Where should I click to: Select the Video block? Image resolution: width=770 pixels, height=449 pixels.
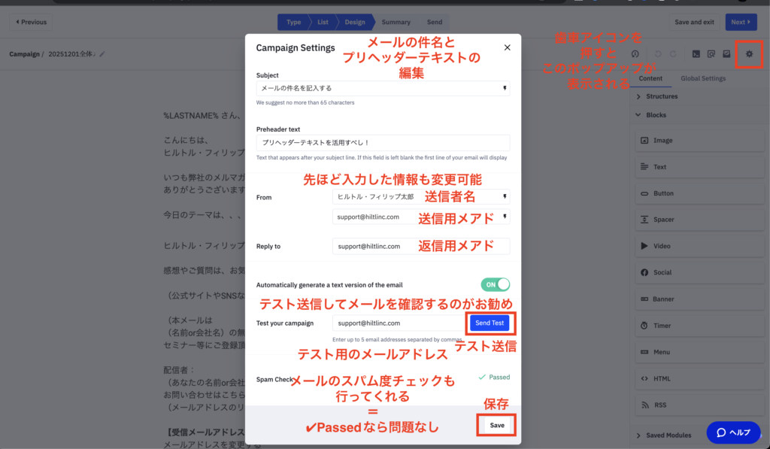click(x=699, y=246)
